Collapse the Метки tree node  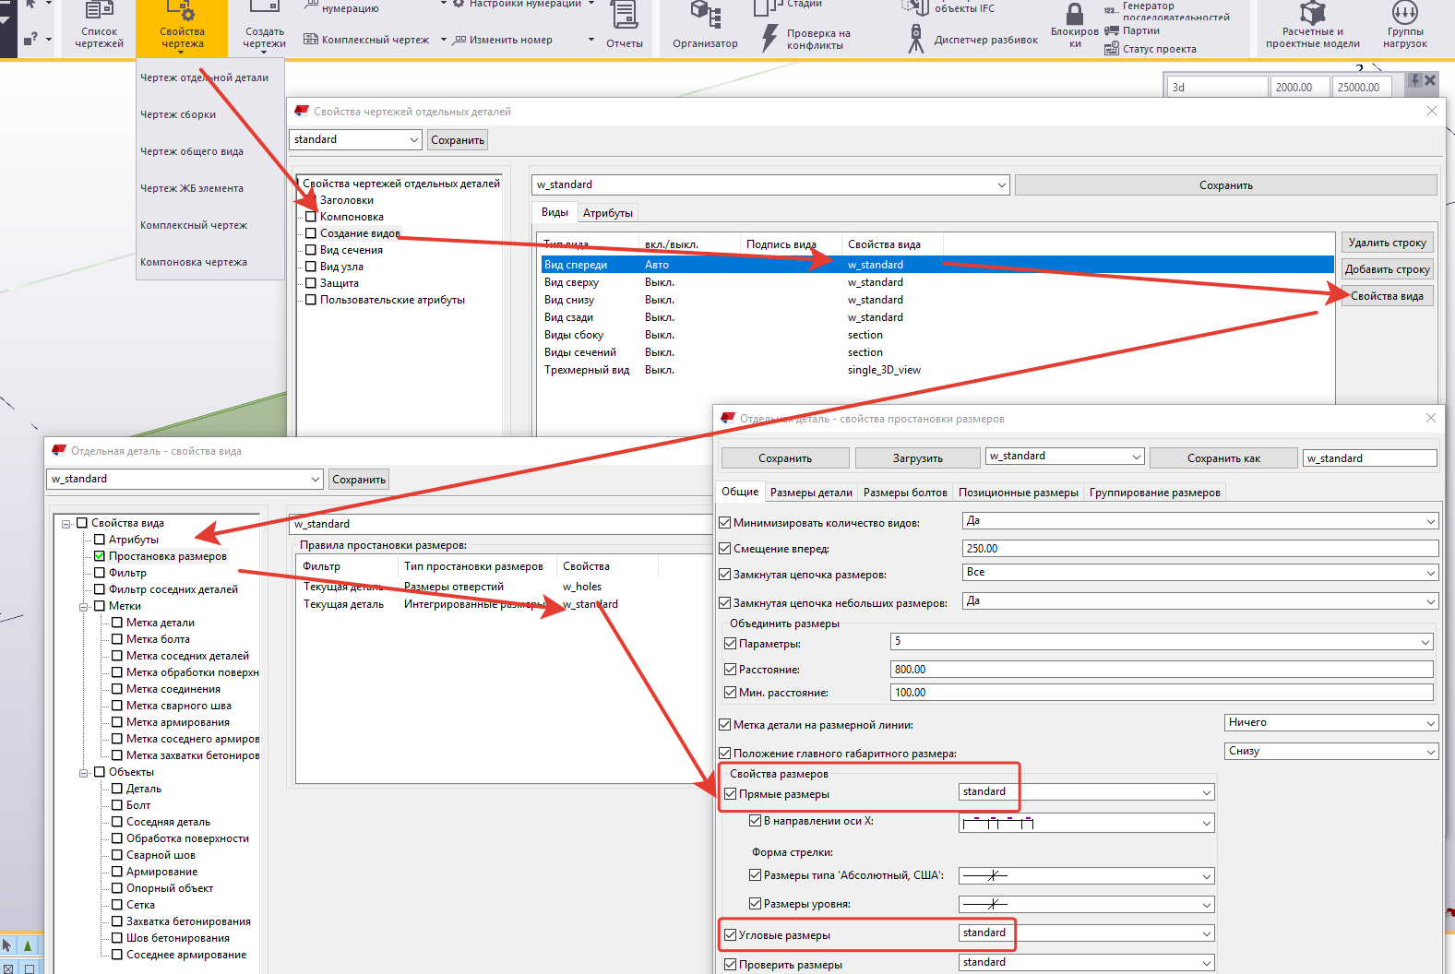84,606
